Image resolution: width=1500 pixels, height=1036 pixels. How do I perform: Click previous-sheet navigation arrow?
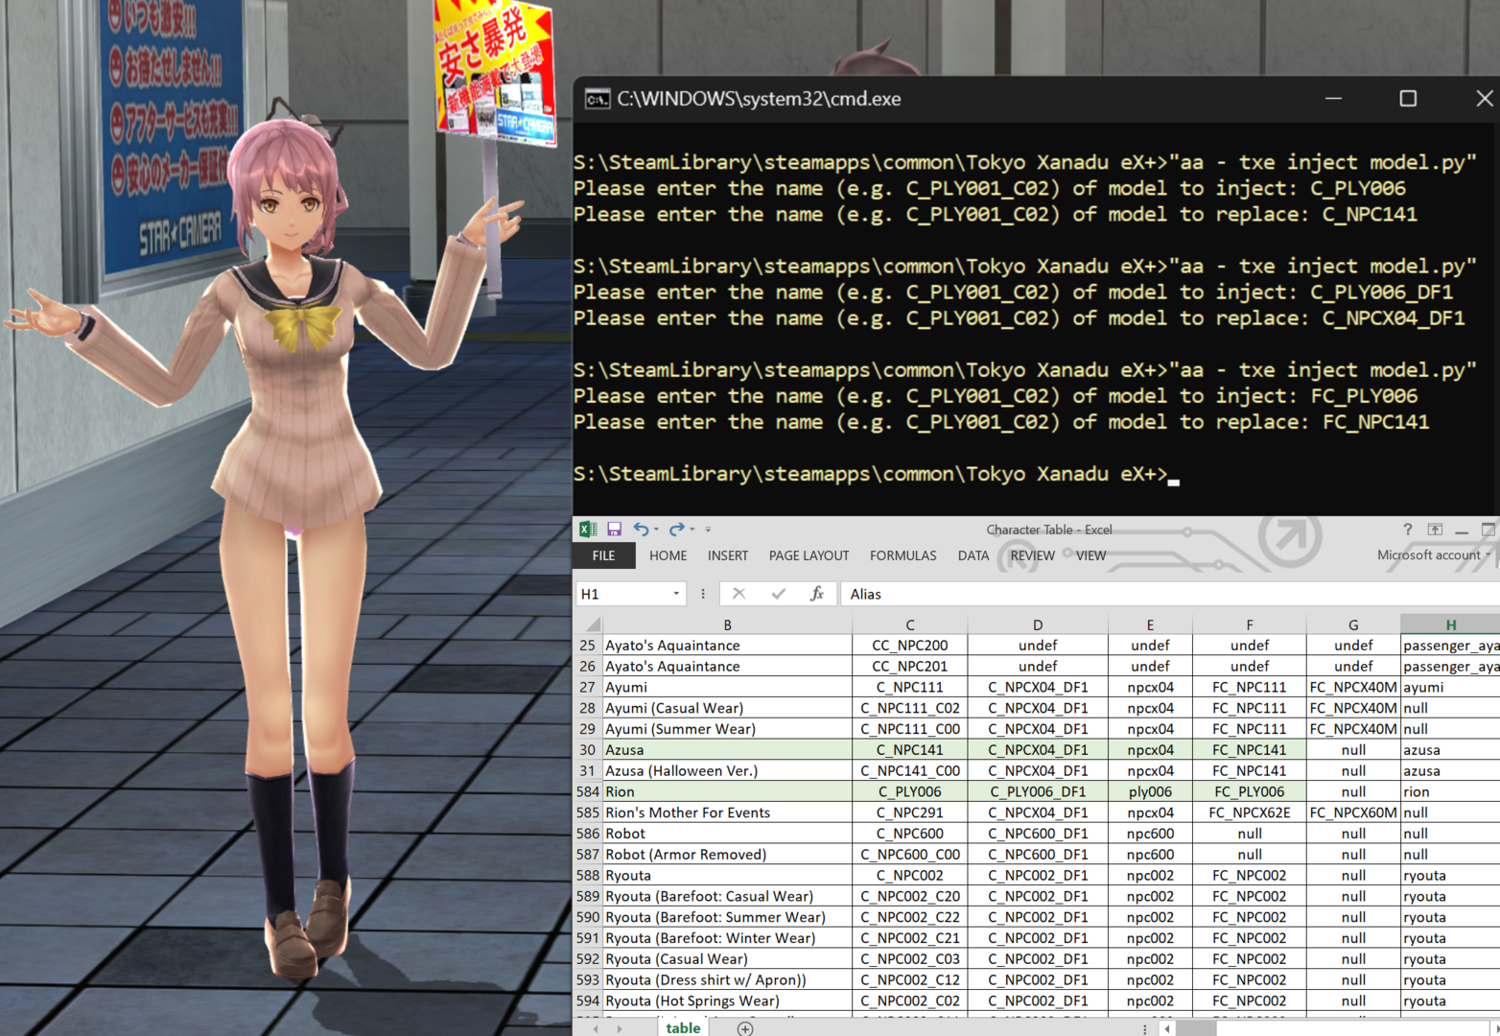pos(596,1028)
